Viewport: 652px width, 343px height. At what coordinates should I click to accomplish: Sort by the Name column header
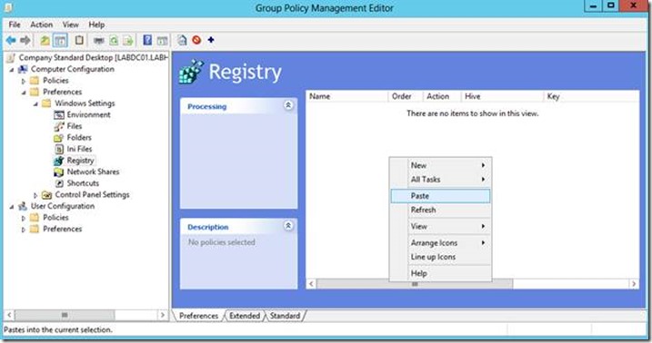pyautogui.click(x=347, y=96)
